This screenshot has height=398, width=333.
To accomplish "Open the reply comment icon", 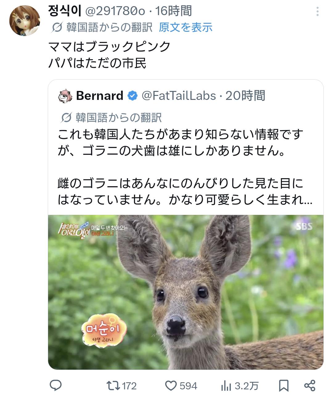I will click(x=56, y=385).
